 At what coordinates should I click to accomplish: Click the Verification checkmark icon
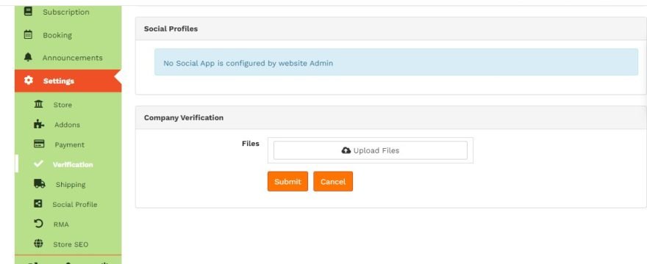38,164
